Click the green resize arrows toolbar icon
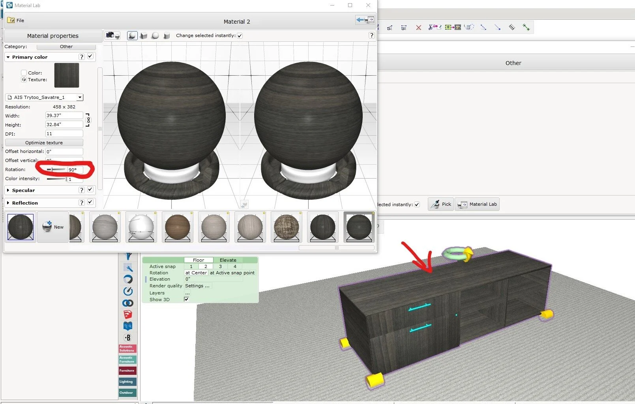 pos(527,27)
